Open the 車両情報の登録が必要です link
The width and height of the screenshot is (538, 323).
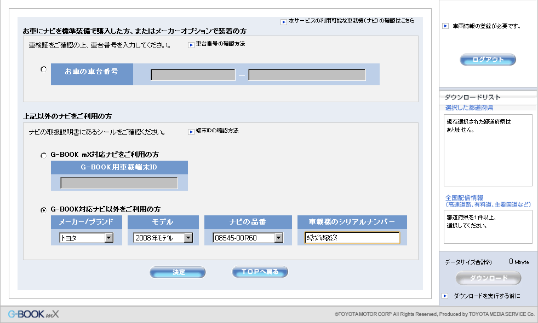coord(487,26)
